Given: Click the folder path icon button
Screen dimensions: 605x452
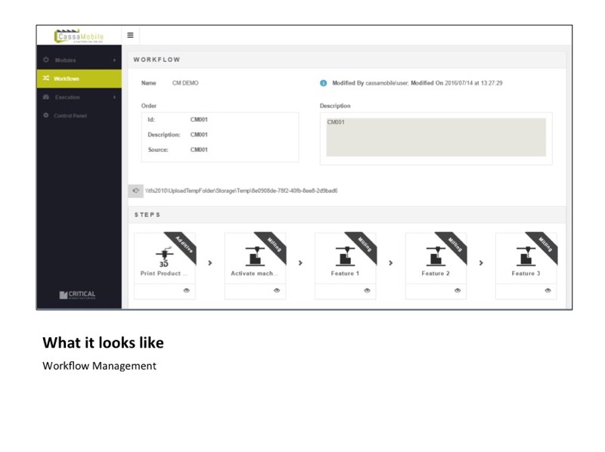Looking at the screenshot, I should coord(136,190).
